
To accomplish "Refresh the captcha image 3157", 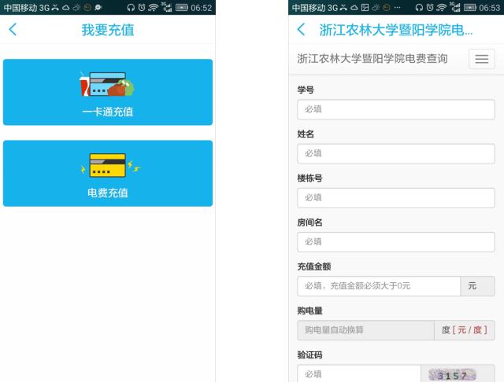I will coord(452,375).
